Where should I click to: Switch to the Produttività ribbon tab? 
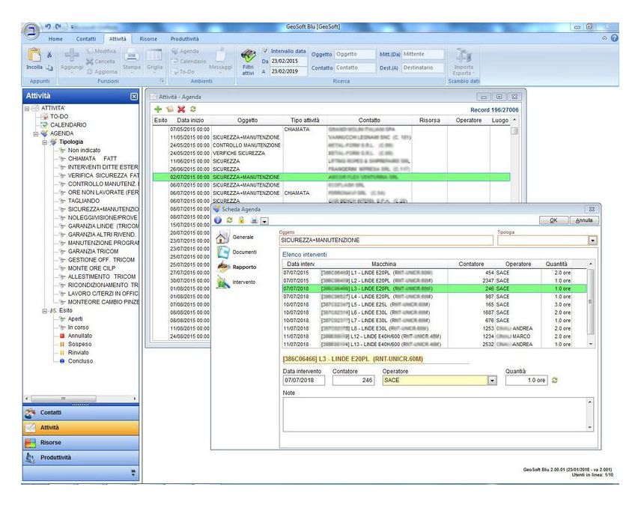pyautogui.click(x=184, y=39)
